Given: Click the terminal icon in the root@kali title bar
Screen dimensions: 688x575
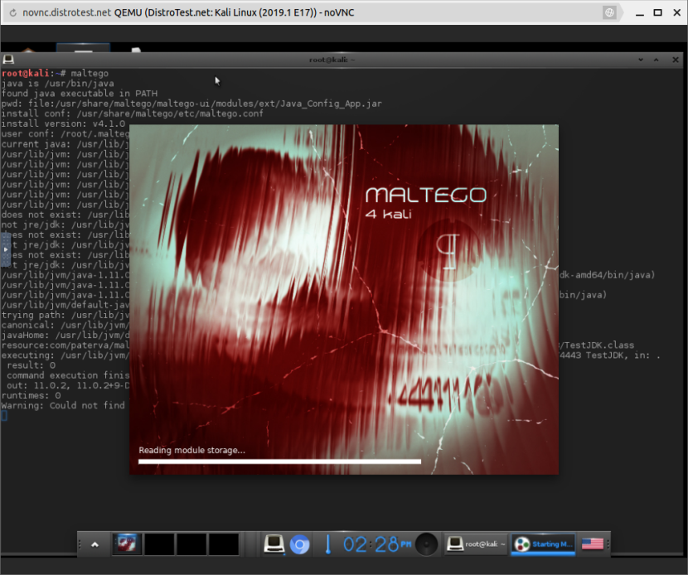Looking at the screenshot, I should coord(8,60).
